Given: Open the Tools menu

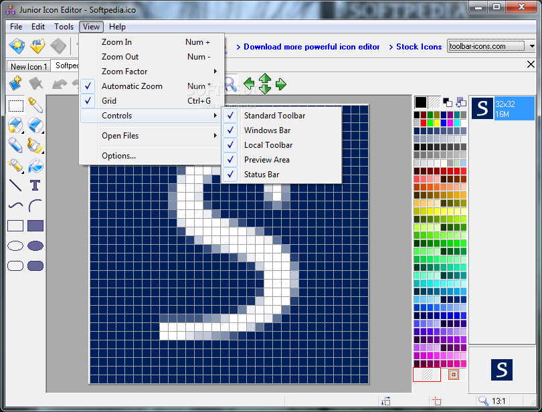Looking at the screenshot, I should coord(64,27).
